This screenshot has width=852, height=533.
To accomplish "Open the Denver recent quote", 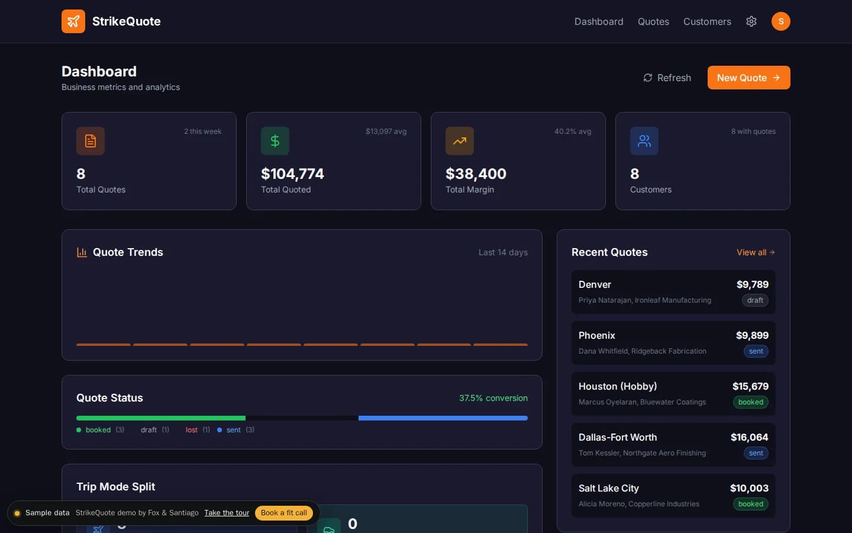I will click(x=673, y=292).
